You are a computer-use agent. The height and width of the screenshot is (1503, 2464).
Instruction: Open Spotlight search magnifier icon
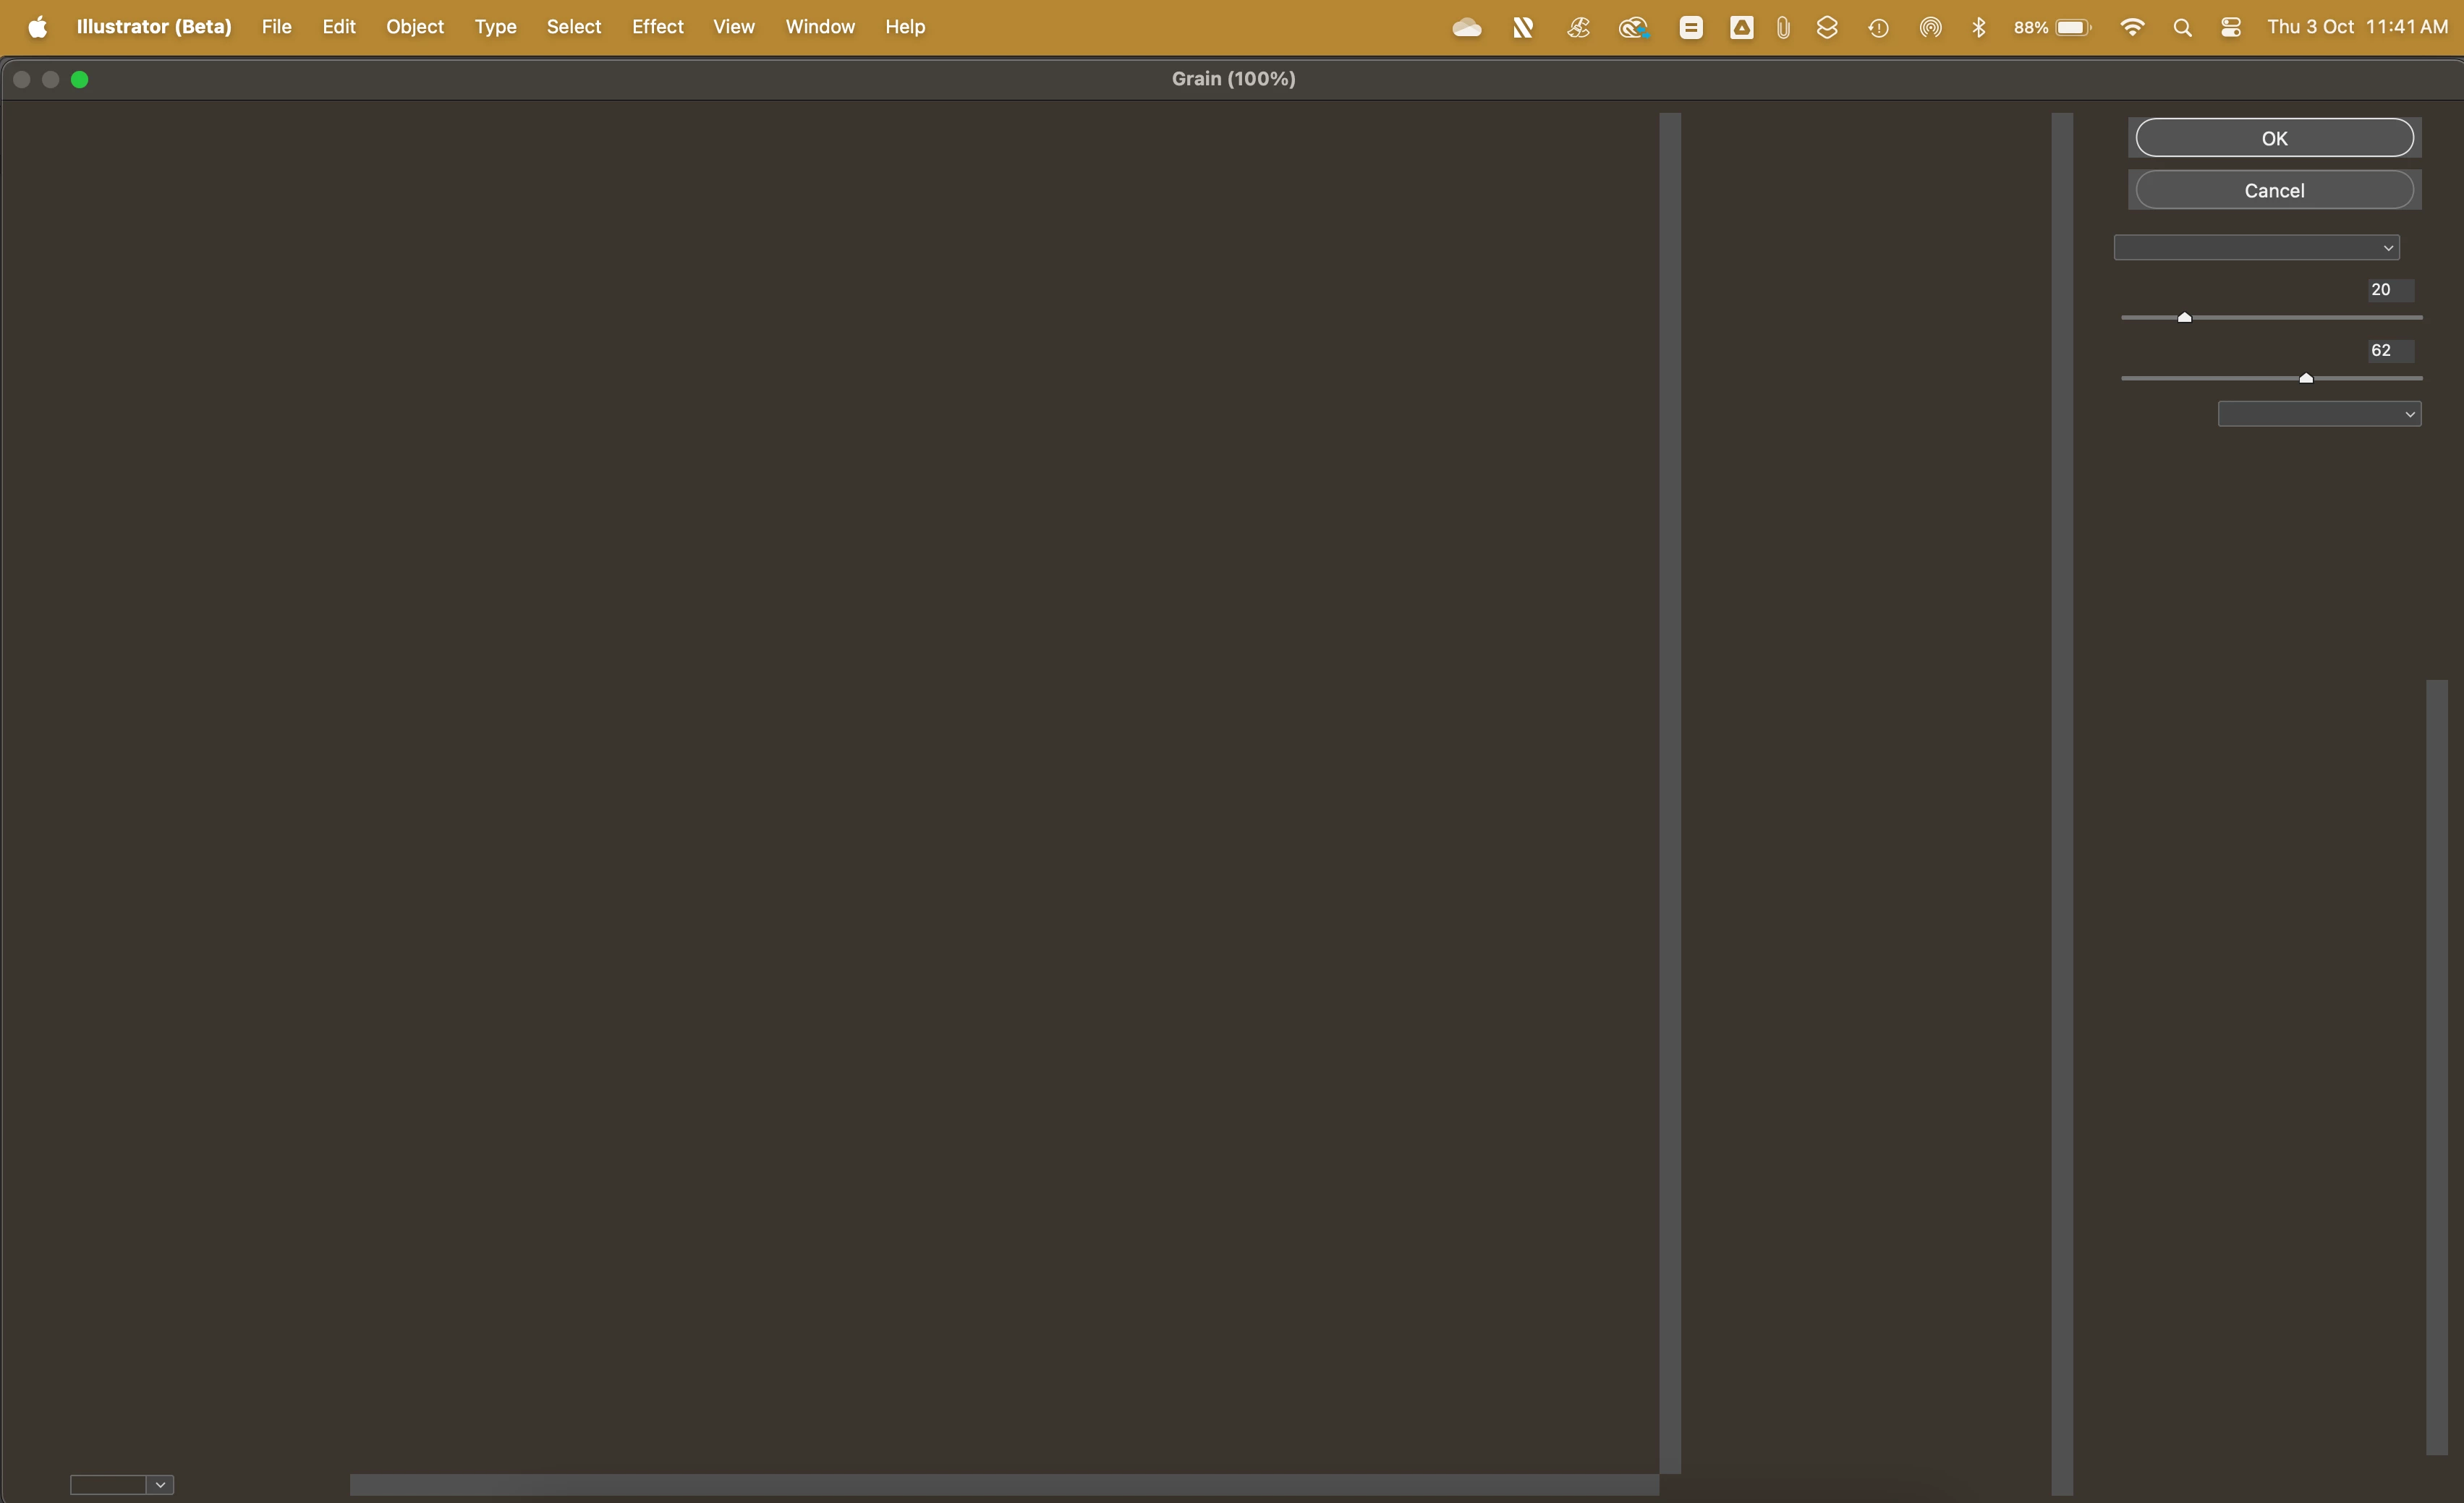pyautogui.click(x=2182, y=27)
